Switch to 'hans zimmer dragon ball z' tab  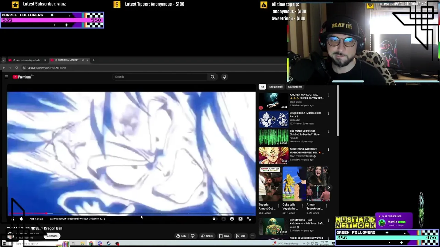tap(26, 60)
